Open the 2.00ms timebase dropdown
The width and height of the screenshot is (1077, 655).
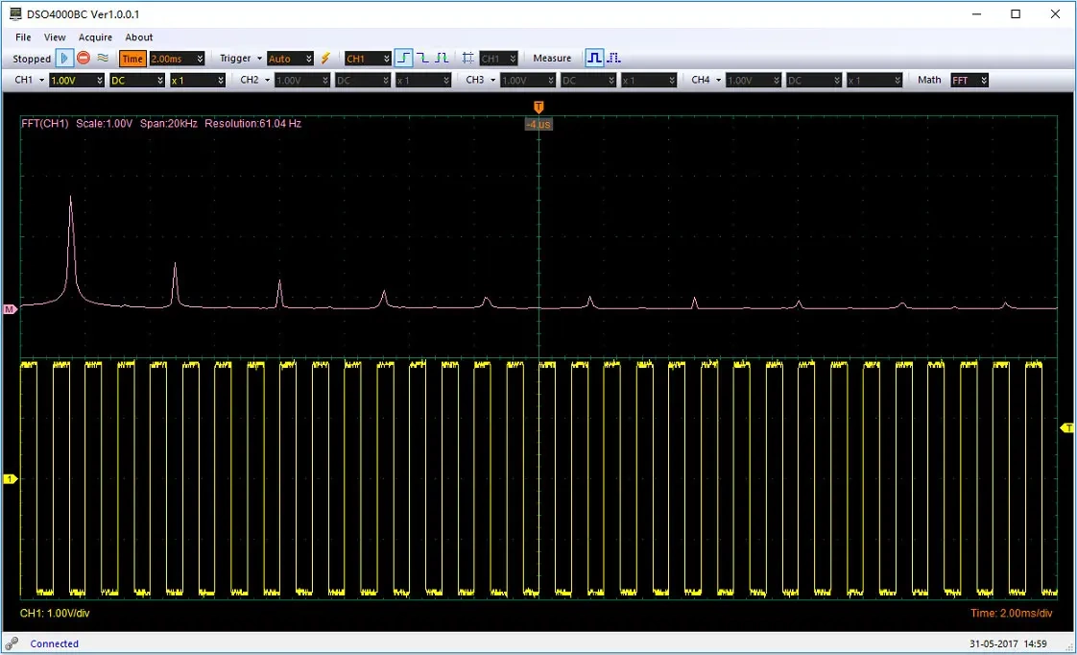(177, 59)
